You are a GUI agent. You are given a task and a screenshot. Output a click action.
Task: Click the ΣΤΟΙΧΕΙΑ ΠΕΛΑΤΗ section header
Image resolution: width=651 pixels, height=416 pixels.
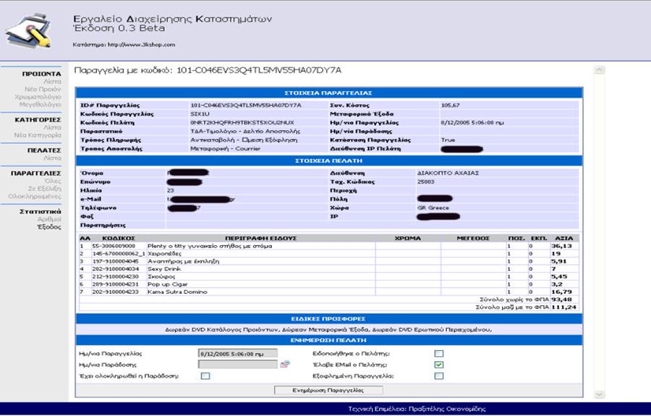[x=329, y=161]
